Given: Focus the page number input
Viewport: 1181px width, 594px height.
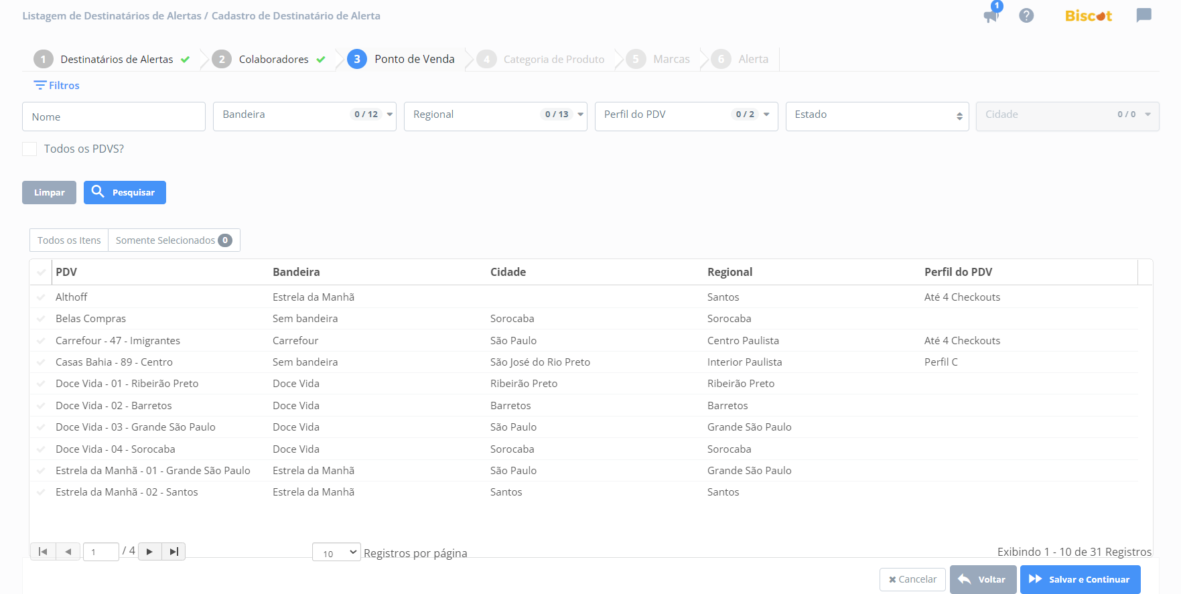Looking at the screenshot, I should pyautogui.click(x=101, y=552).
